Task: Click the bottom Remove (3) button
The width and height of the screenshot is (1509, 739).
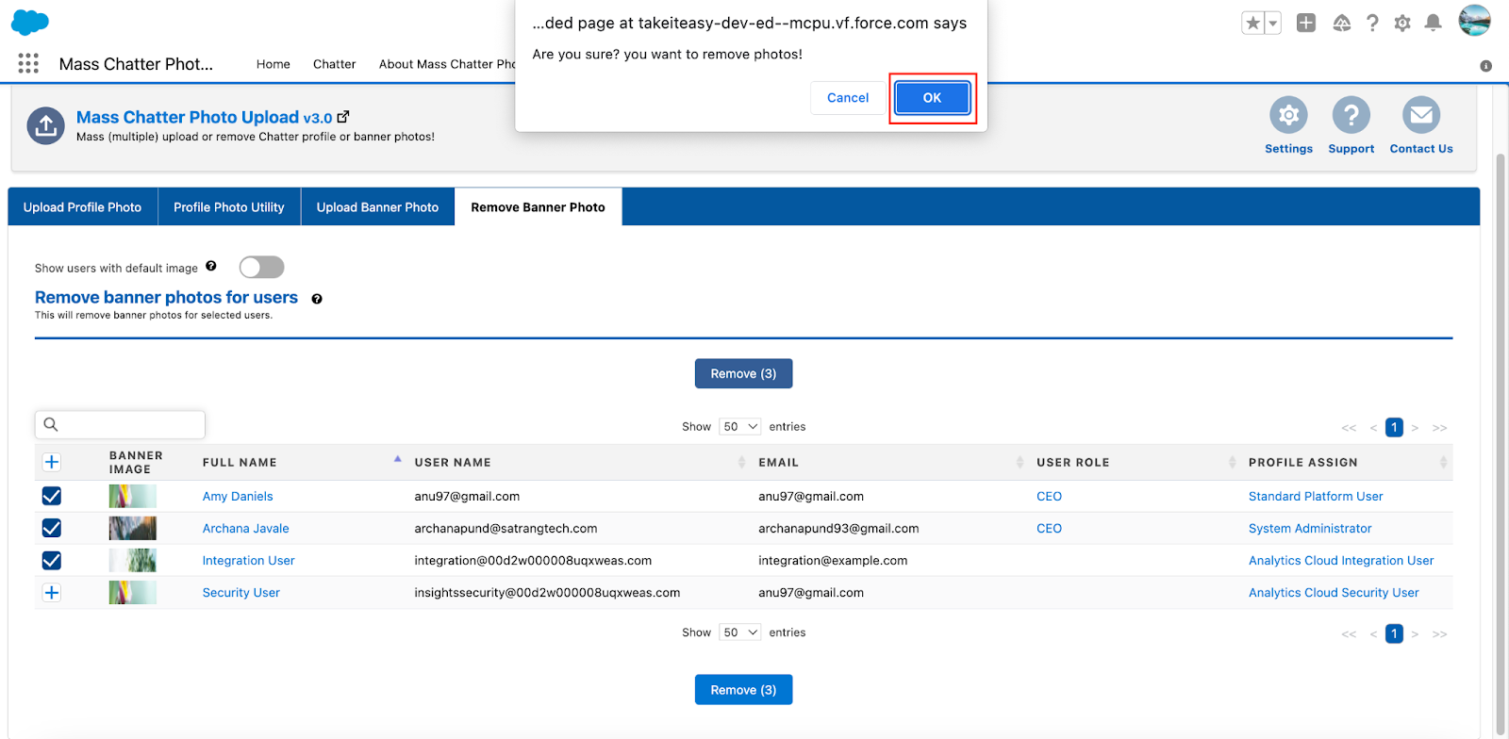Action: pos(743,690)
